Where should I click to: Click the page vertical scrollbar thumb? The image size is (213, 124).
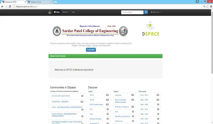pos(212,43)
